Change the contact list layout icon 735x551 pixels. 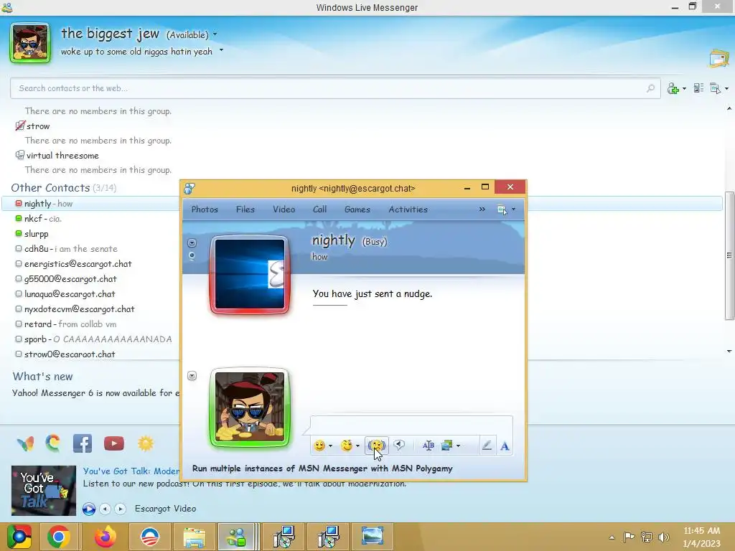click(x=698, y=88)
